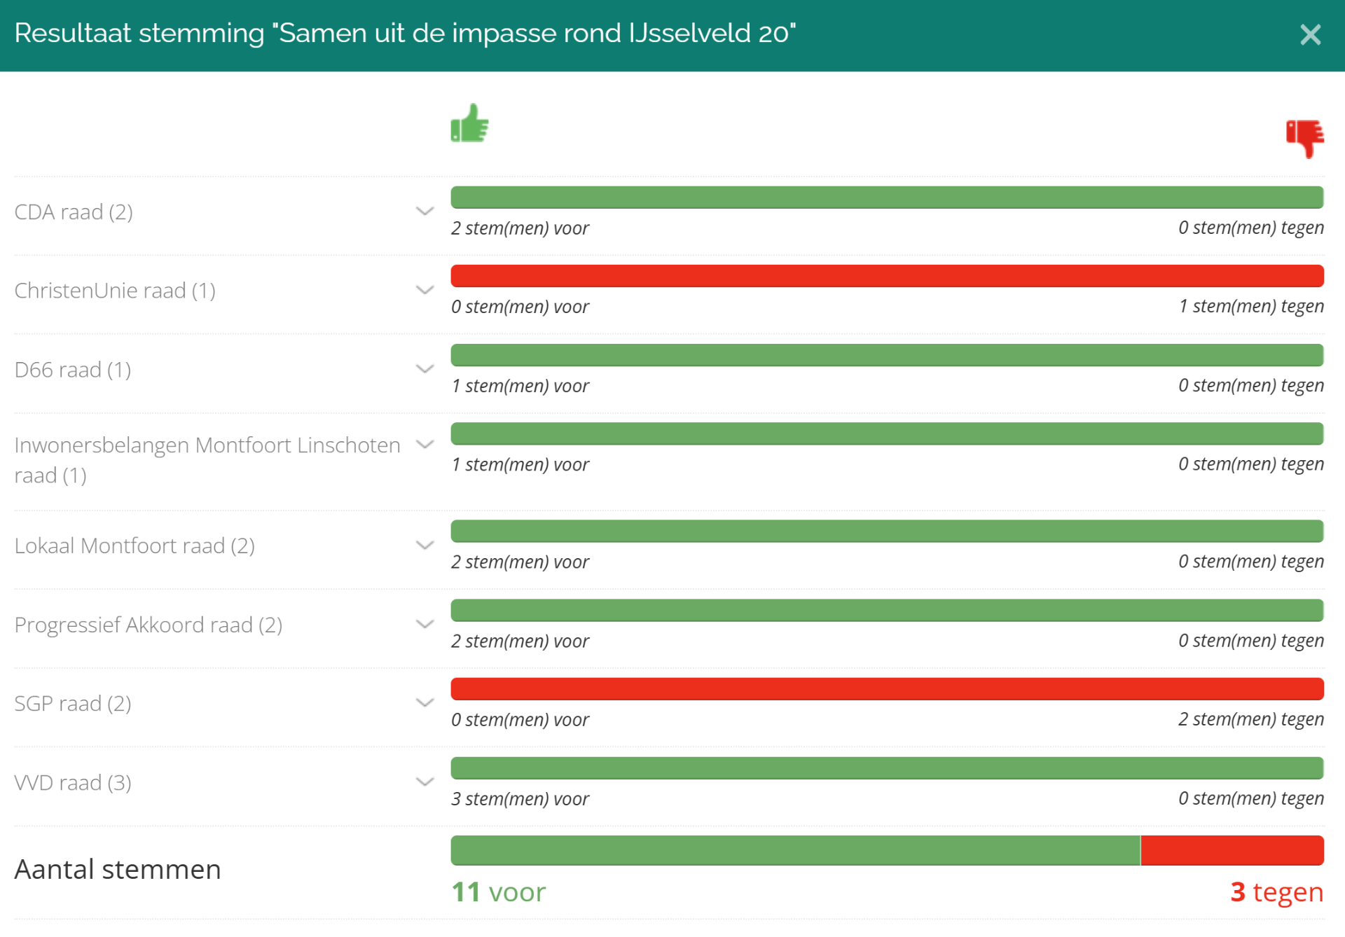Expand the D66 raad chevron
Image resolution: width=1345 pixels, height=937 pixels.
(425, 368)
